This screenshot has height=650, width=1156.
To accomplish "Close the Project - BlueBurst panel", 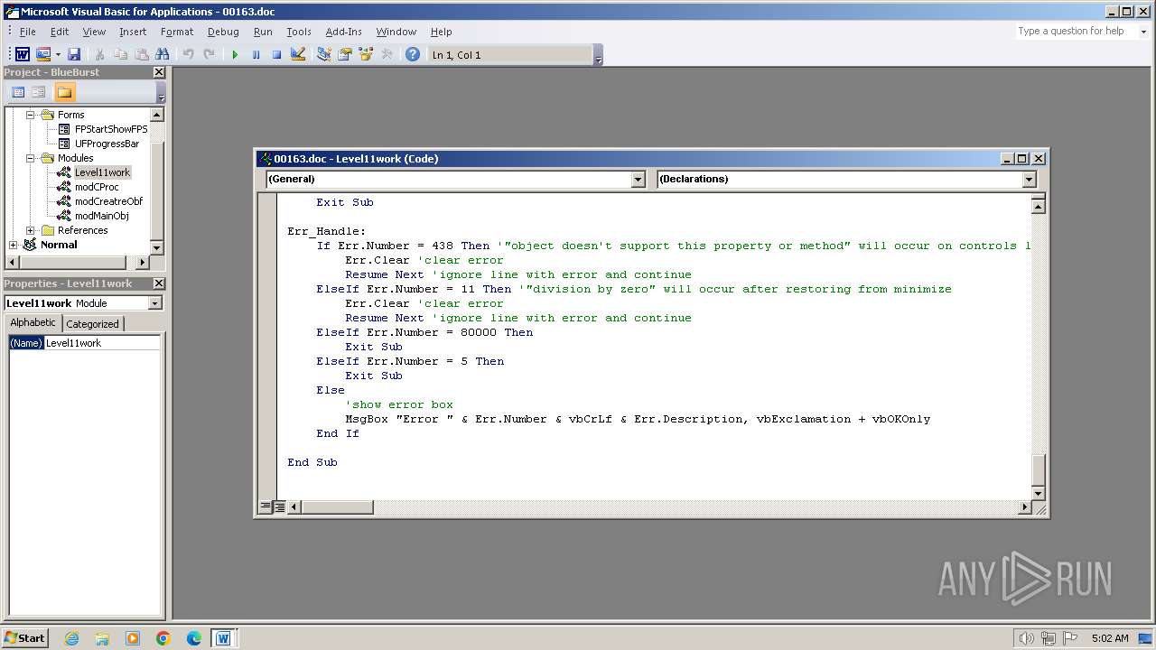I will 159,72.
